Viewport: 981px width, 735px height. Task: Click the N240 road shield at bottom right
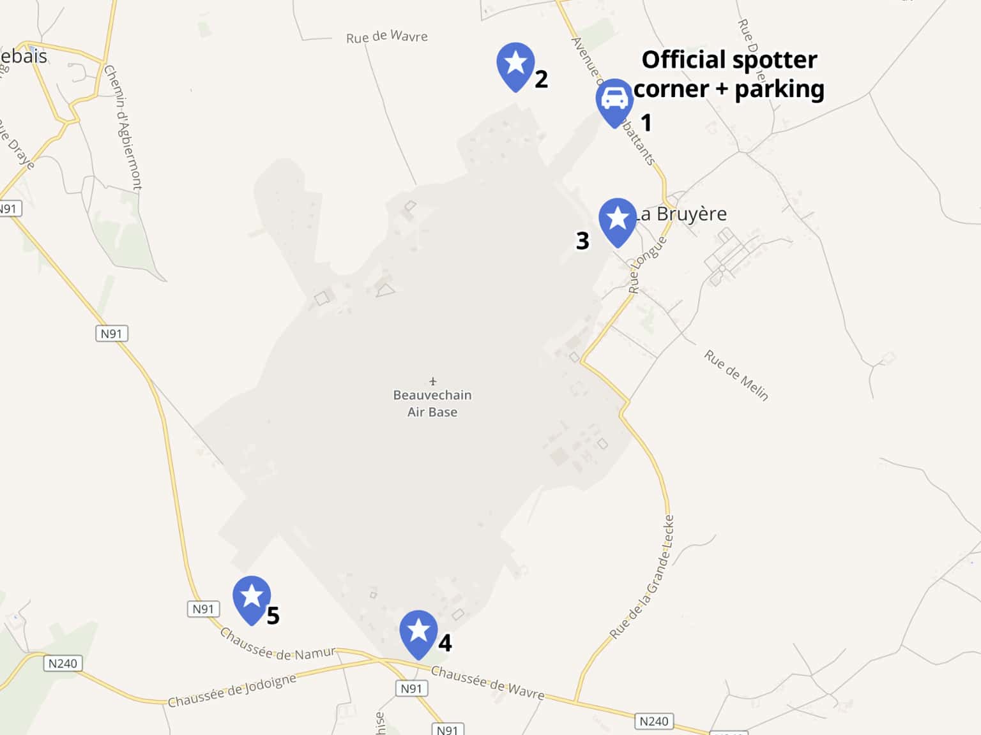654,721
